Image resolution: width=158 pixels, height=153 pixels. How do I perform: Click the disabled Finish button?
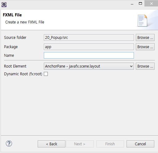(x=110, y=144)
